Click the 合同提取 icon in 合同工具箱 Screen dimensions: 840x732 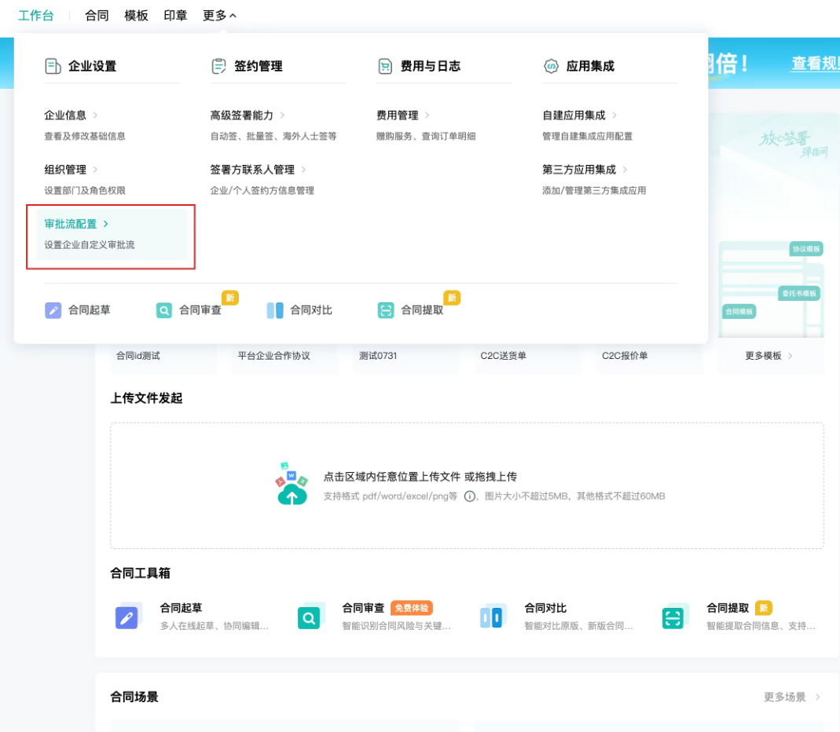pos(674,618)
